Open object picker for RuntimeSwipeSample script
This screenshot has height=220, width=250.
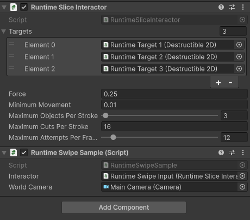coord(242,165)
